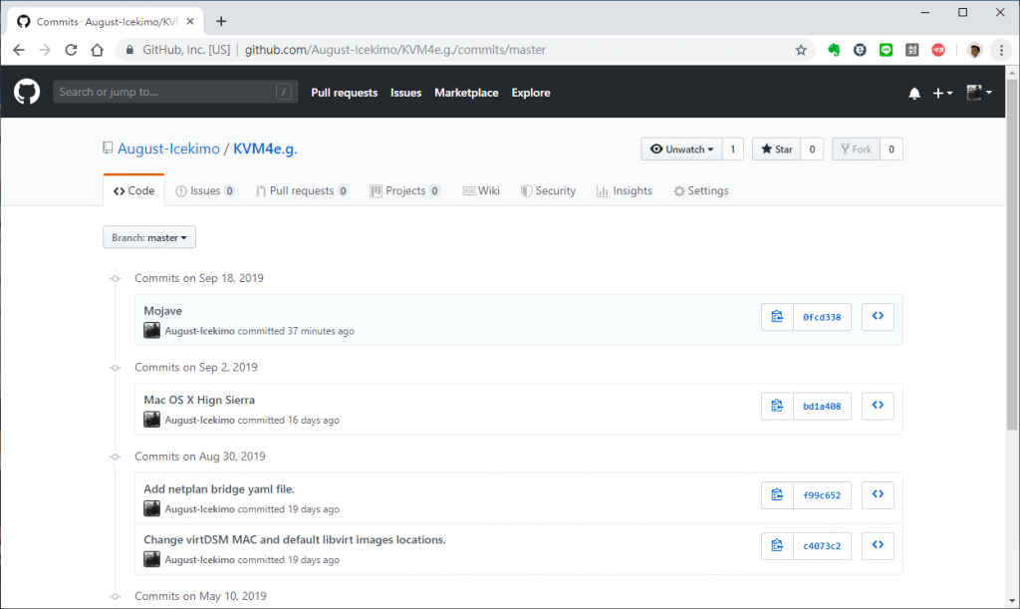The height and width of the screenshot is (609, 1020).
Task: Switch to the Pull requests repo tab
Action: (x=302, y=190)
